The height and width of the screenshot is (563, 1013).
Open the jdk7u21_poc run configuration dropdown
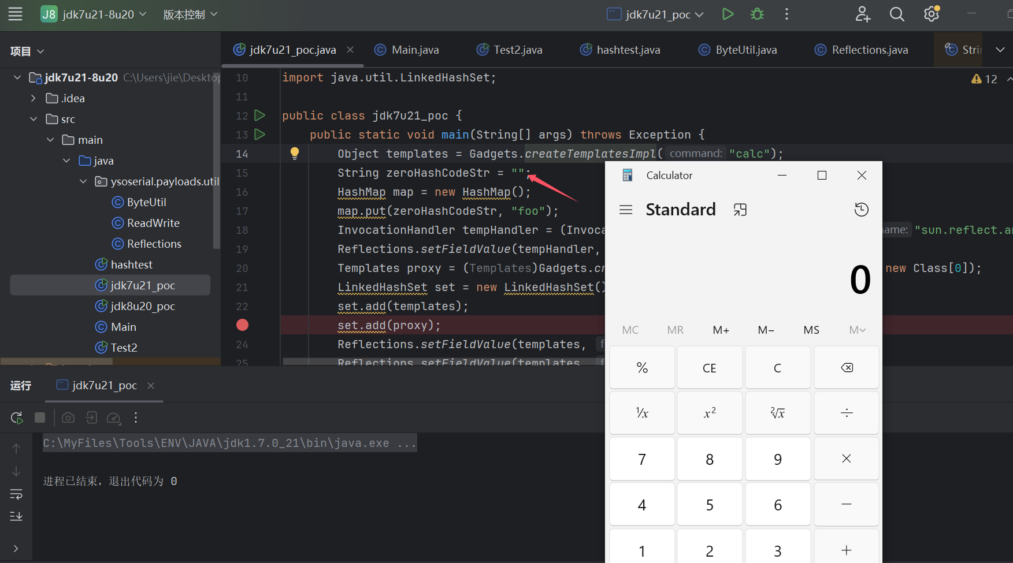click(655, 14)
